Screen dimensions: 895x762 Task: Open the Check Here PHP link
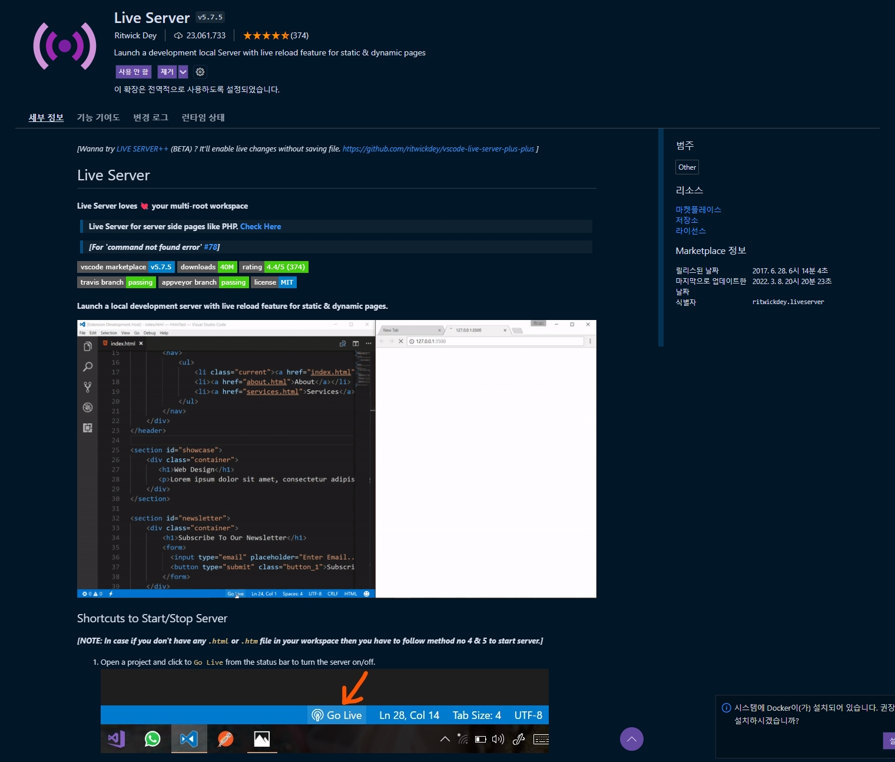click(x=260, y=226)
